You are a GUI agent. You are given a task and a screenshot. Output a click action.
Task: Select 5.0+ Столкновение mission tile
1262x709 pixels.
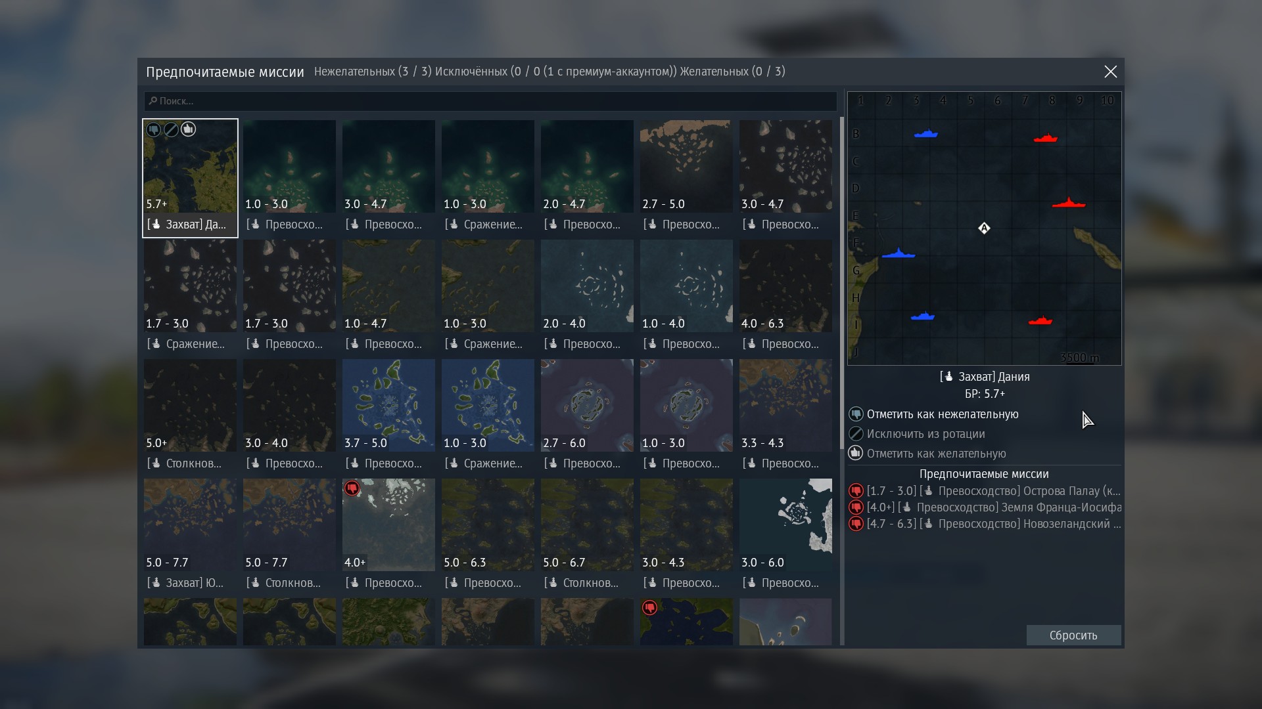[x=190, y=415]
